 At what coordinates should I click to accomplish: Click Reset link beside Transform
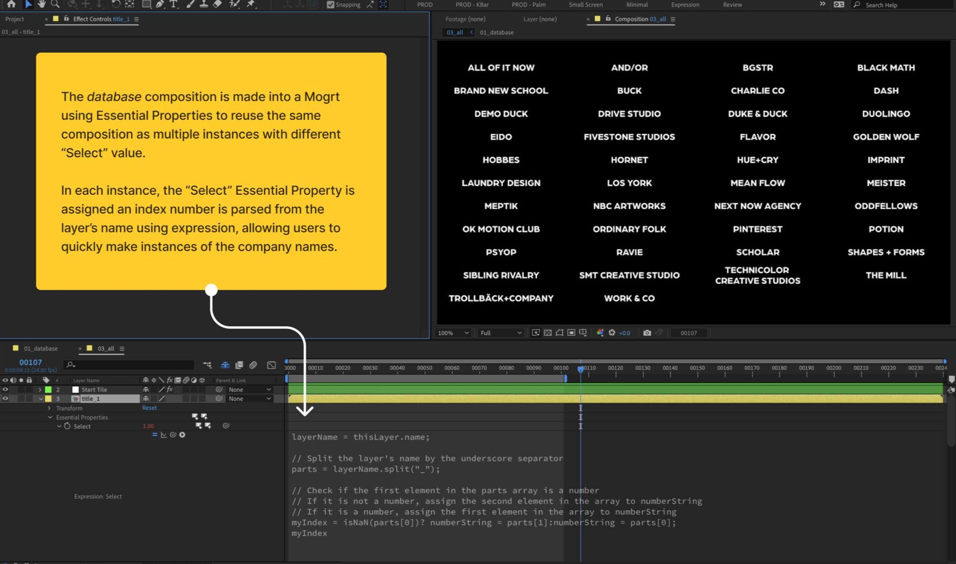pyautogui.click(x=149, y=408)
